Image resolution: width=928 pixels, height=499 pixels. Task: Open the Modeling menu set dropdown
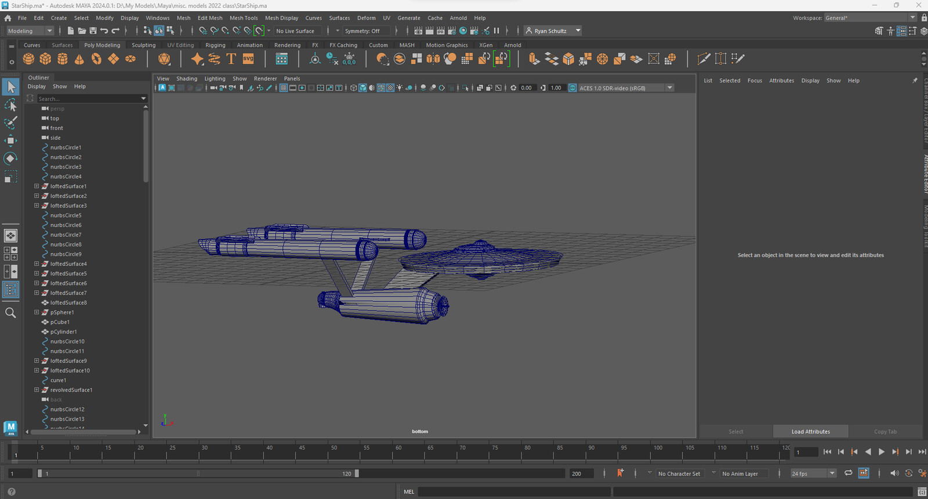[x=30, y=31]
